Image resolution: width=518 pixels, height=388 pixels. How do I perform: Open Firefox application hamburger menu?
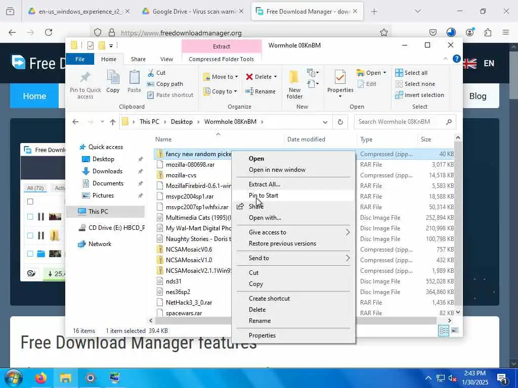[x=506, y=32]
